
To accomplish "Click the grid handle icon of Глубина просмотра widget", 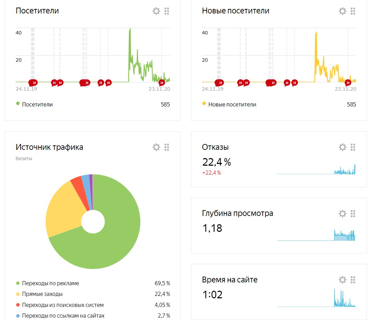I will (353, 214).
